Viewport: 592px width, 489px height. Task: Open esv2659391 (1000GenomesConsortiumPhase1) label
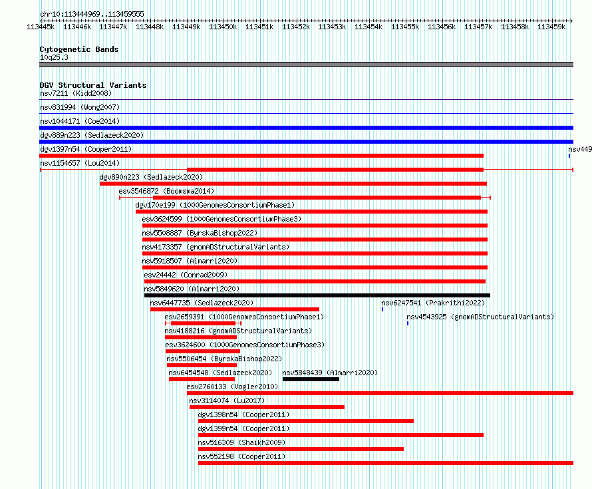[x=244, y=317]
